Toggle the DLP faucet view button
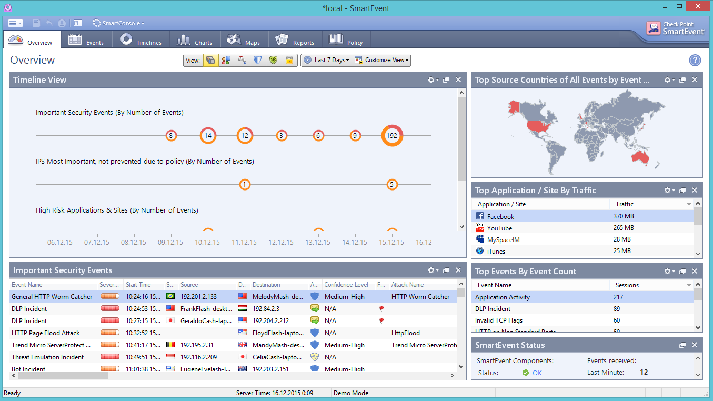713x401 pixels. point(242,61)
